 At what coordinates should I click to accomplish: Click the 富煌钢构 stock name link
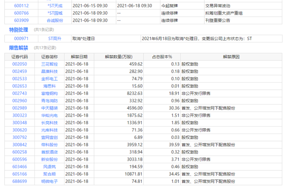49,94
